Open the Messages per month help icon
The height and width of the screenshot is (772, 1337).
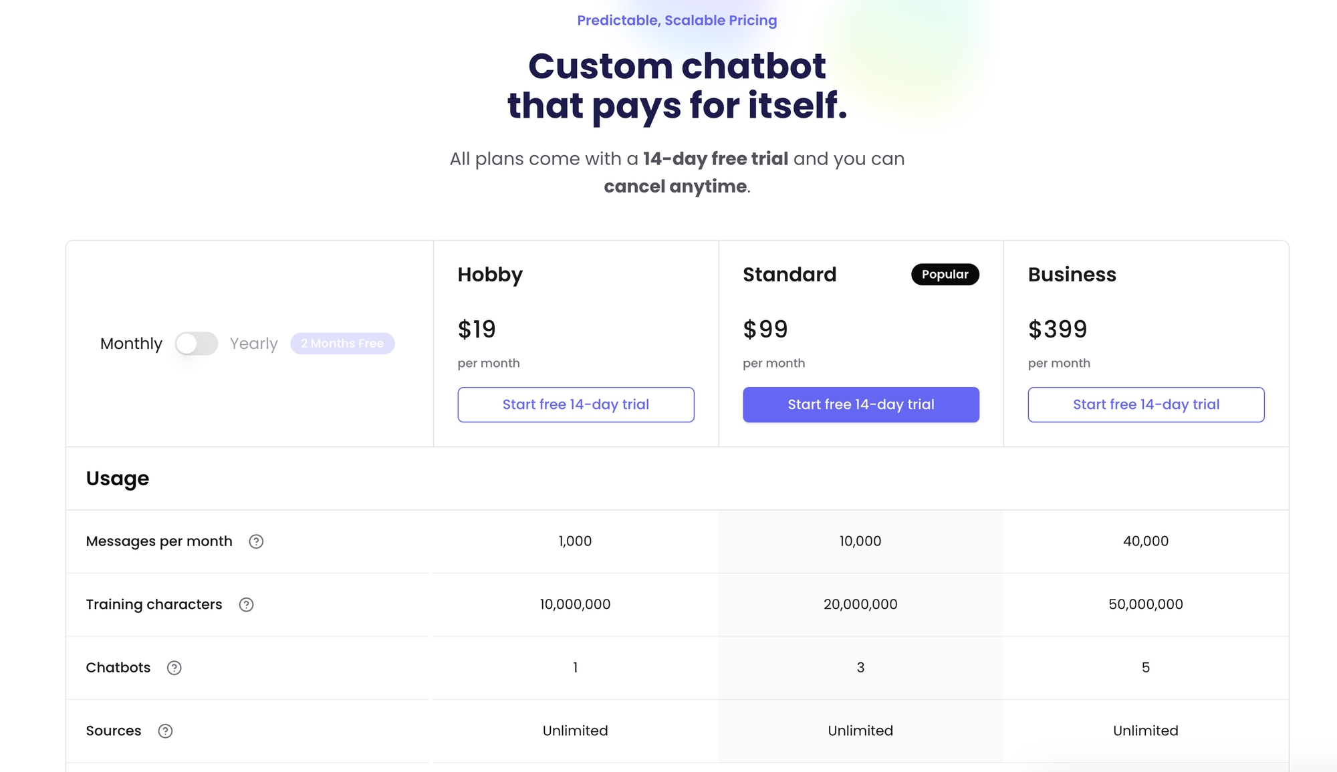tap(256, 541)
